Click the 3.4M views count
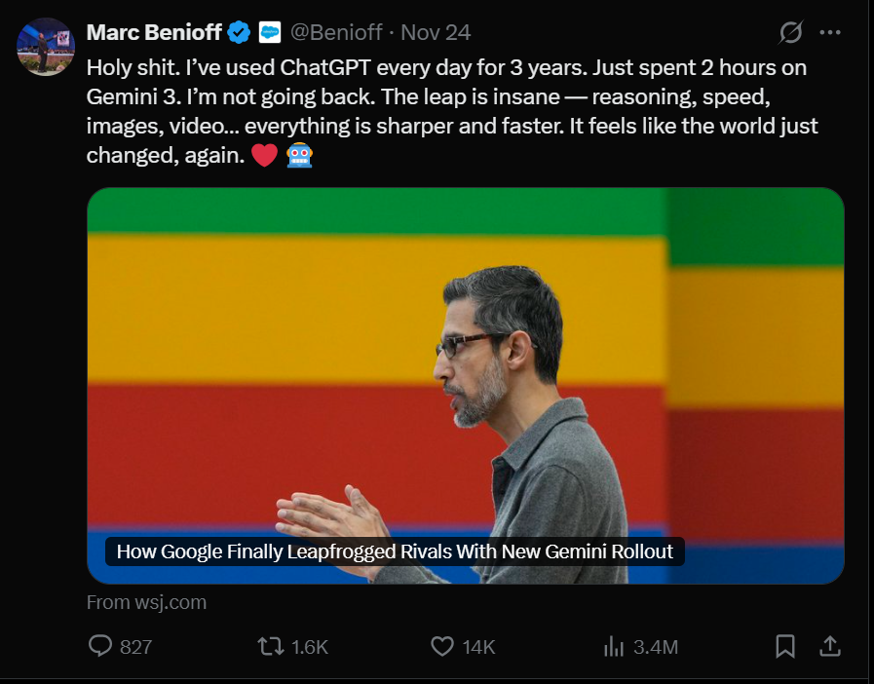Screen dimensions: 874x684 (x=656, y=647)
